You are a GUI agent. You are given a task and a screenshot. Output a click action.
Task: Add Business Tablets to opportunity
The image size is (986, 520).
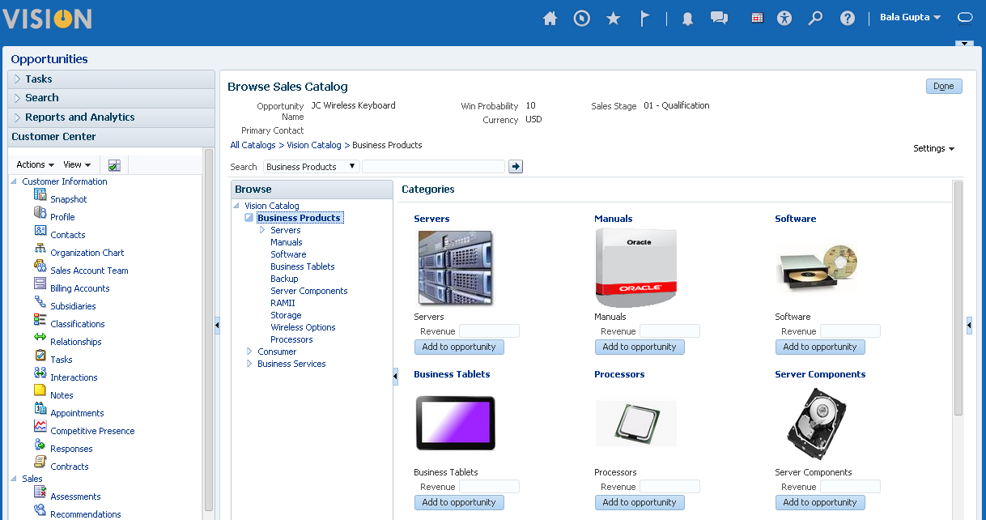coord(459,502)
